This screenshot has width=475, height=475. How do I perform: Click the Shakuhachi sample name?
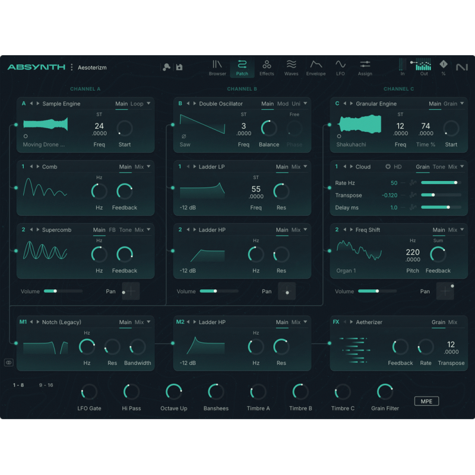point(351,144)
